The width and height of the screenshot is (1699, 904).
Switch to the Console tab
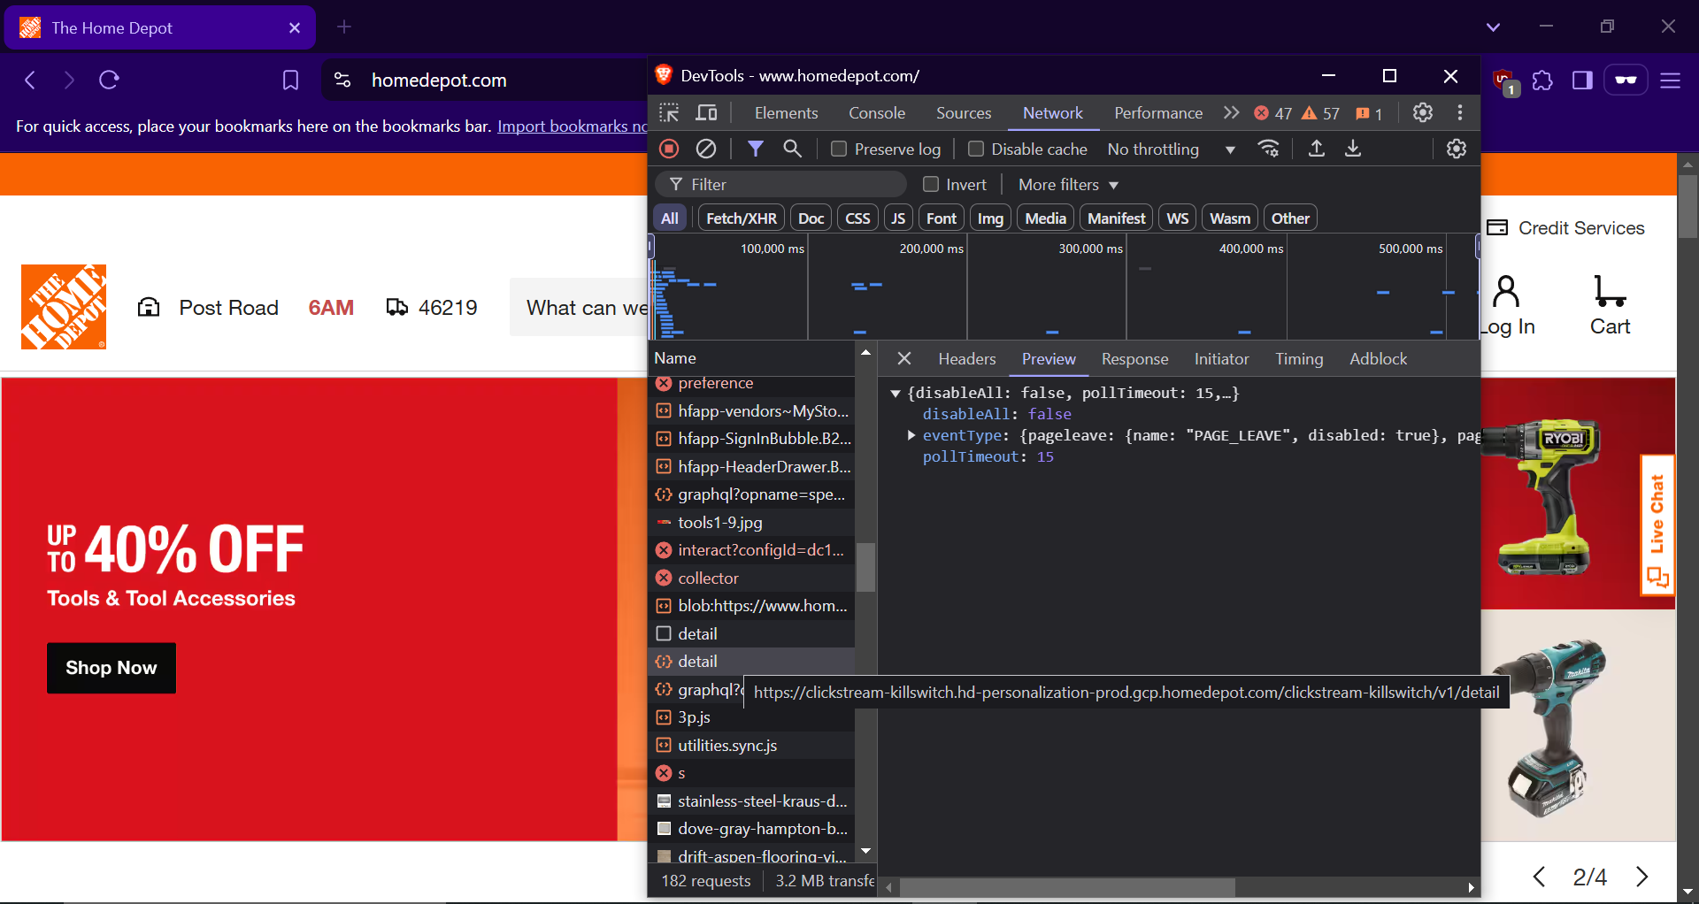(877, 112)
